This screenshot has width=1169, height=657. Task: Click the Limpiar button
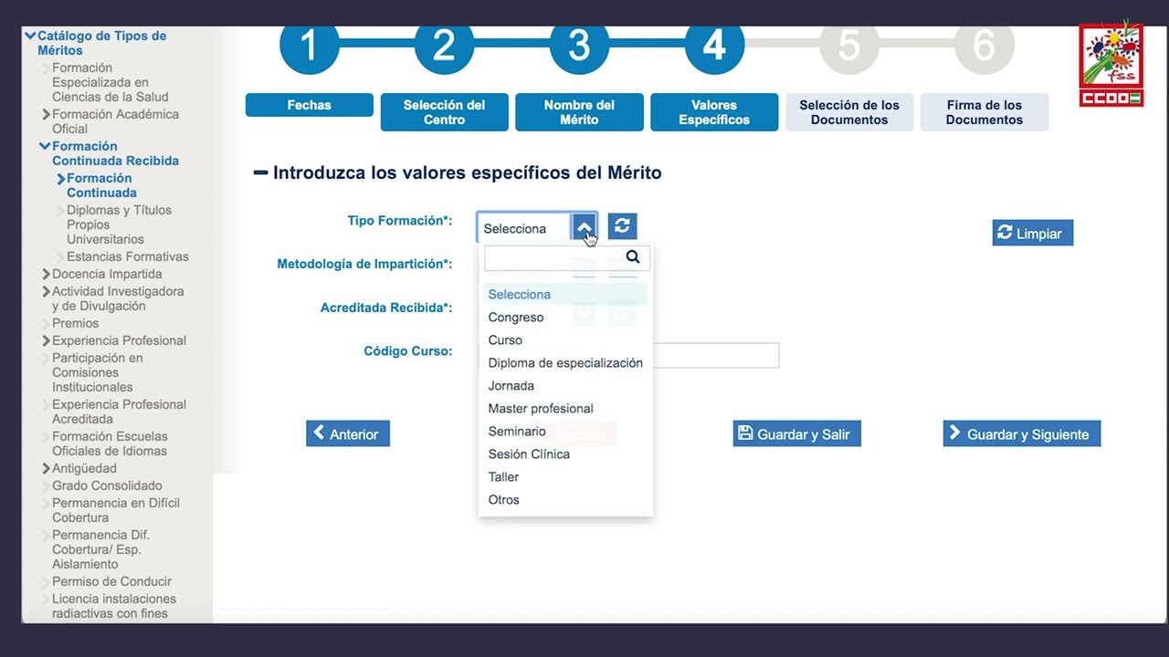pos(1033,233)
